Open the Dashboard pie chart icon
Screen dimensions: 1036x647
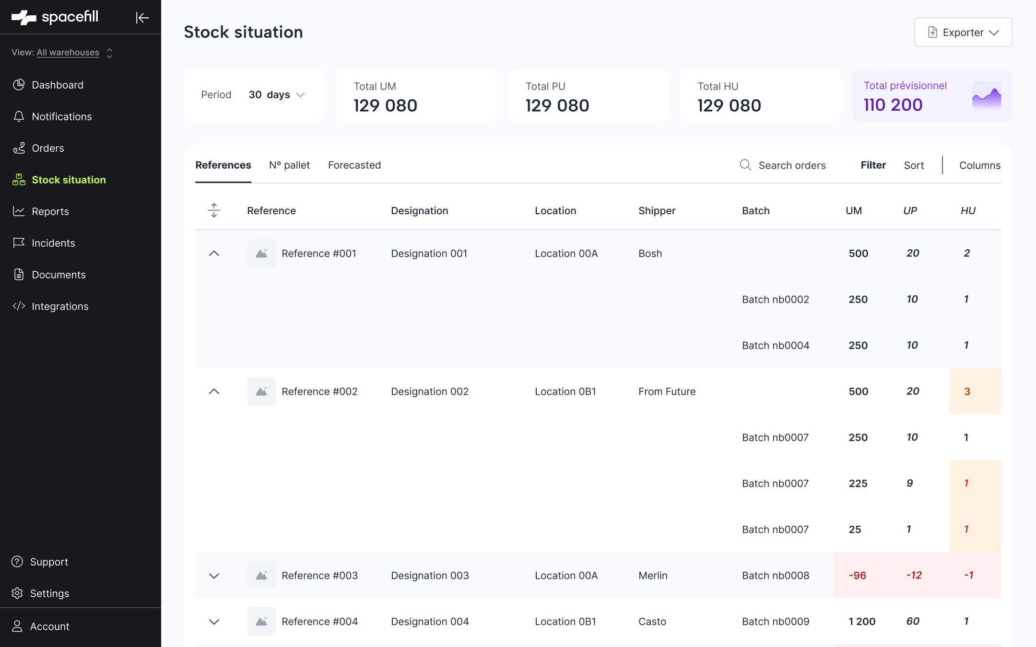click(x=19, y=85)
